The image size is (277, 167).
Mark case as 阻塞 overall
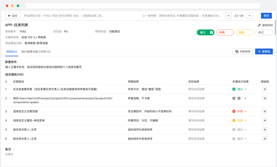244,33
